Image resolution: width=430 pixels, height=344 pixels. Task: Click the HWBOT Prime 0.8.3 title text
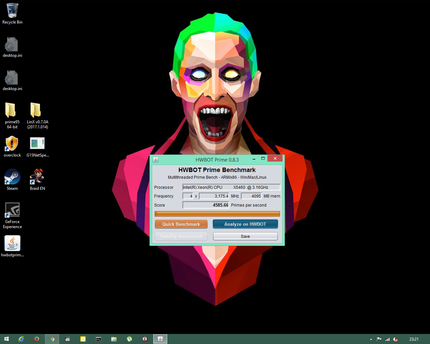click(x=217, y=160)
